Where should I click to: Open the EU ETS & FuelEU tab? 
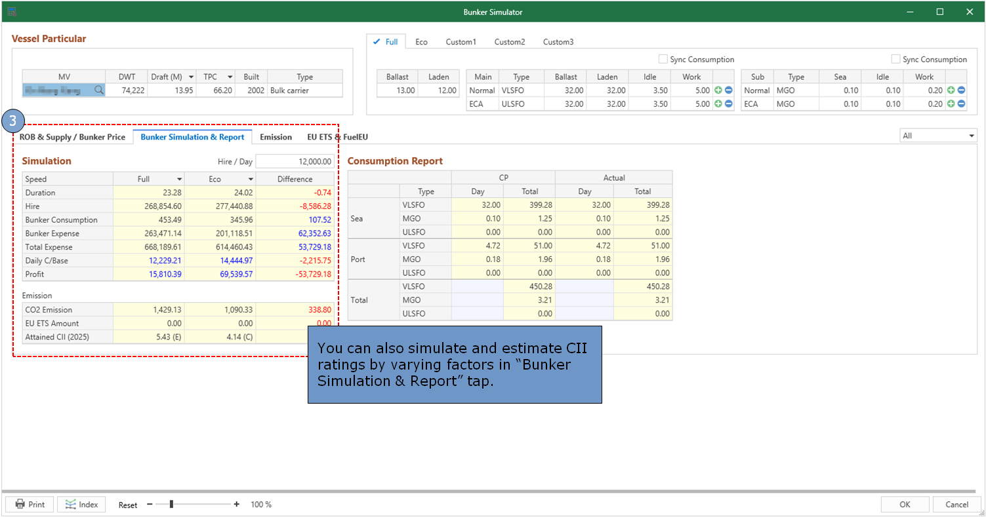337,137
